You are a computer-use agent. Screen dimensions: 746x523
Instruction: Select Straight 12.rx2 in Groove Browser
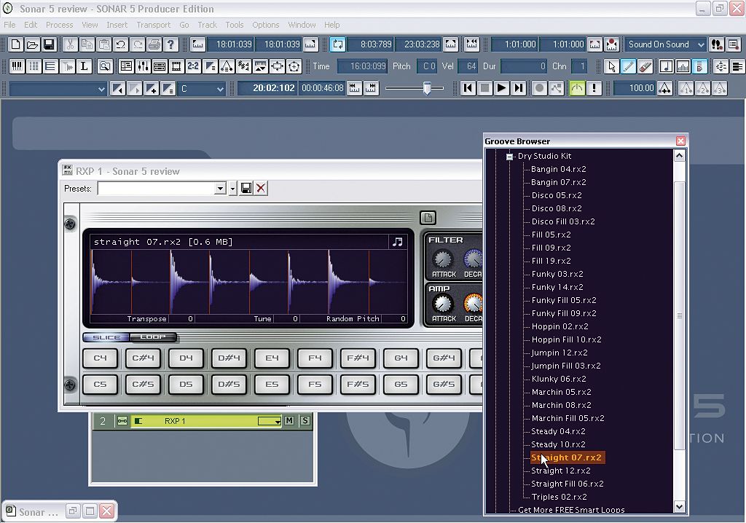point(560,471)
